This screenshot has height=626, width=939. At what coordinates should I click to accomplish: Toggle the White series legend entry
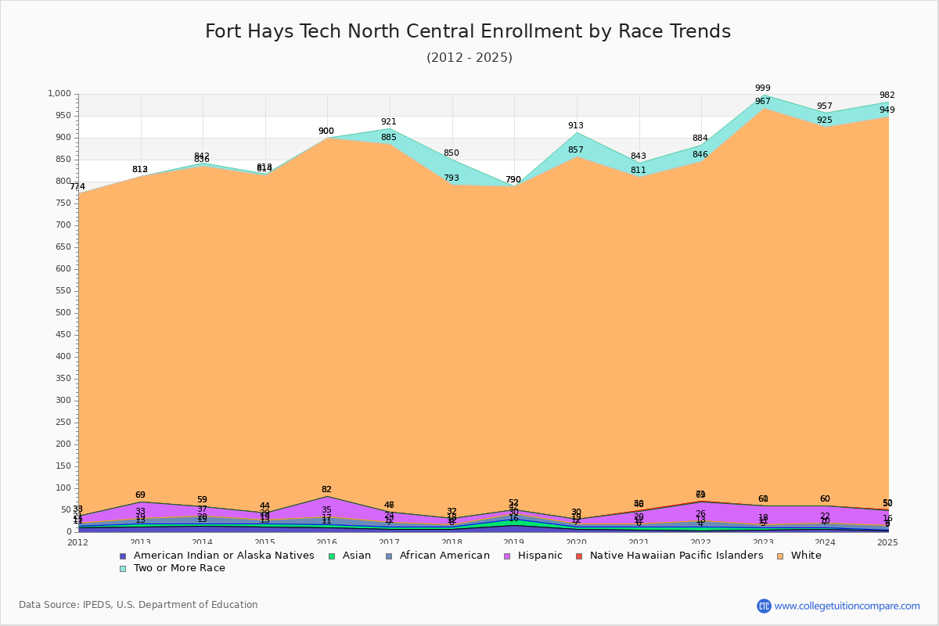799,556
